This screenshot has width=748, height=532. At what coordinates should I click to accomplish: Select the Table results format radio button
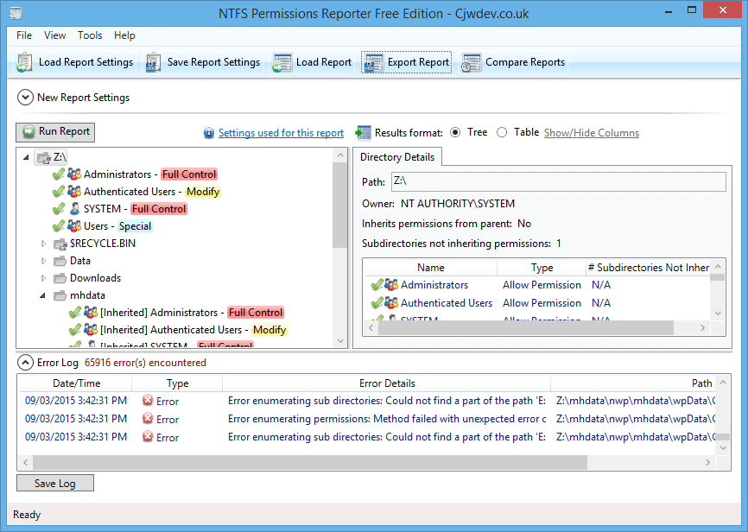(x=502, y=133)
